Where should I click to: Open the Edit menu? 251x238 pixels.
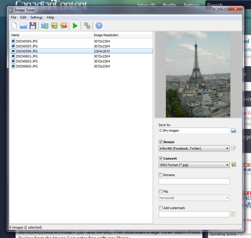coord(23,18)
